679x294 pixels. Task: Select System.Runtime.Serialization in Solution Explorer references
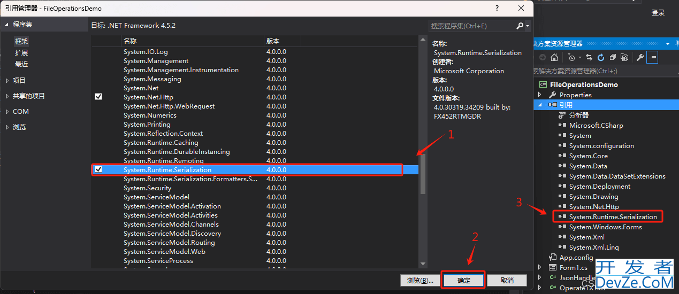click(613, 216)
